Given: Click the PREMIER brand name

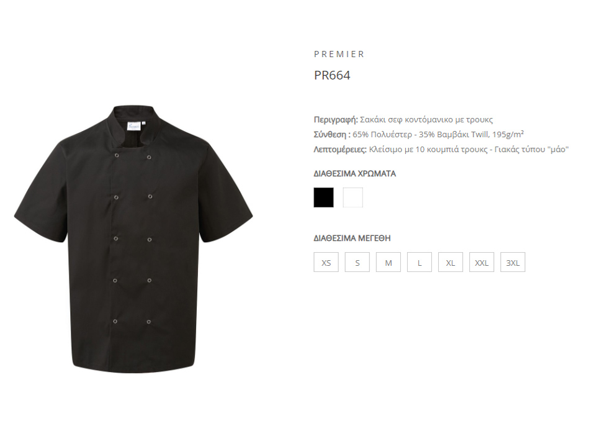Looking at the screenshot, I should [339, 54].
